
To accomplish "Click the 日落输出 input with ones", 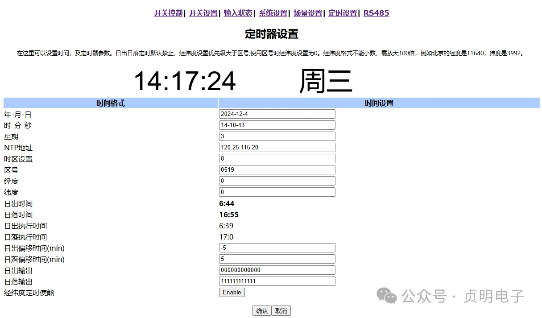I will 277,281.
